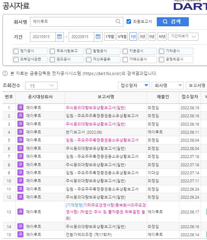The height and width of the screenshot is (240, 207).
Task: Click the 2022.08.19 date cell
Action: tap(190, 108)
